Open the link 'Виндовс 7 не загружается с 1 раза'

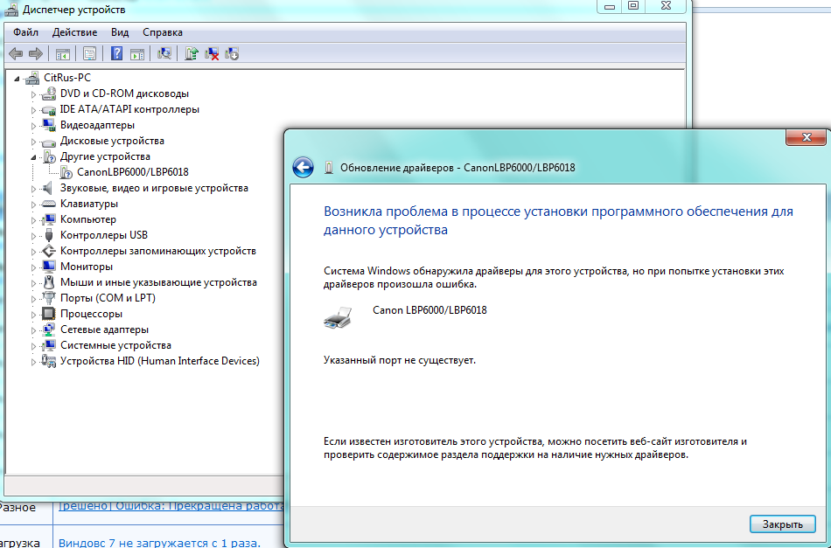pos(159,542)
